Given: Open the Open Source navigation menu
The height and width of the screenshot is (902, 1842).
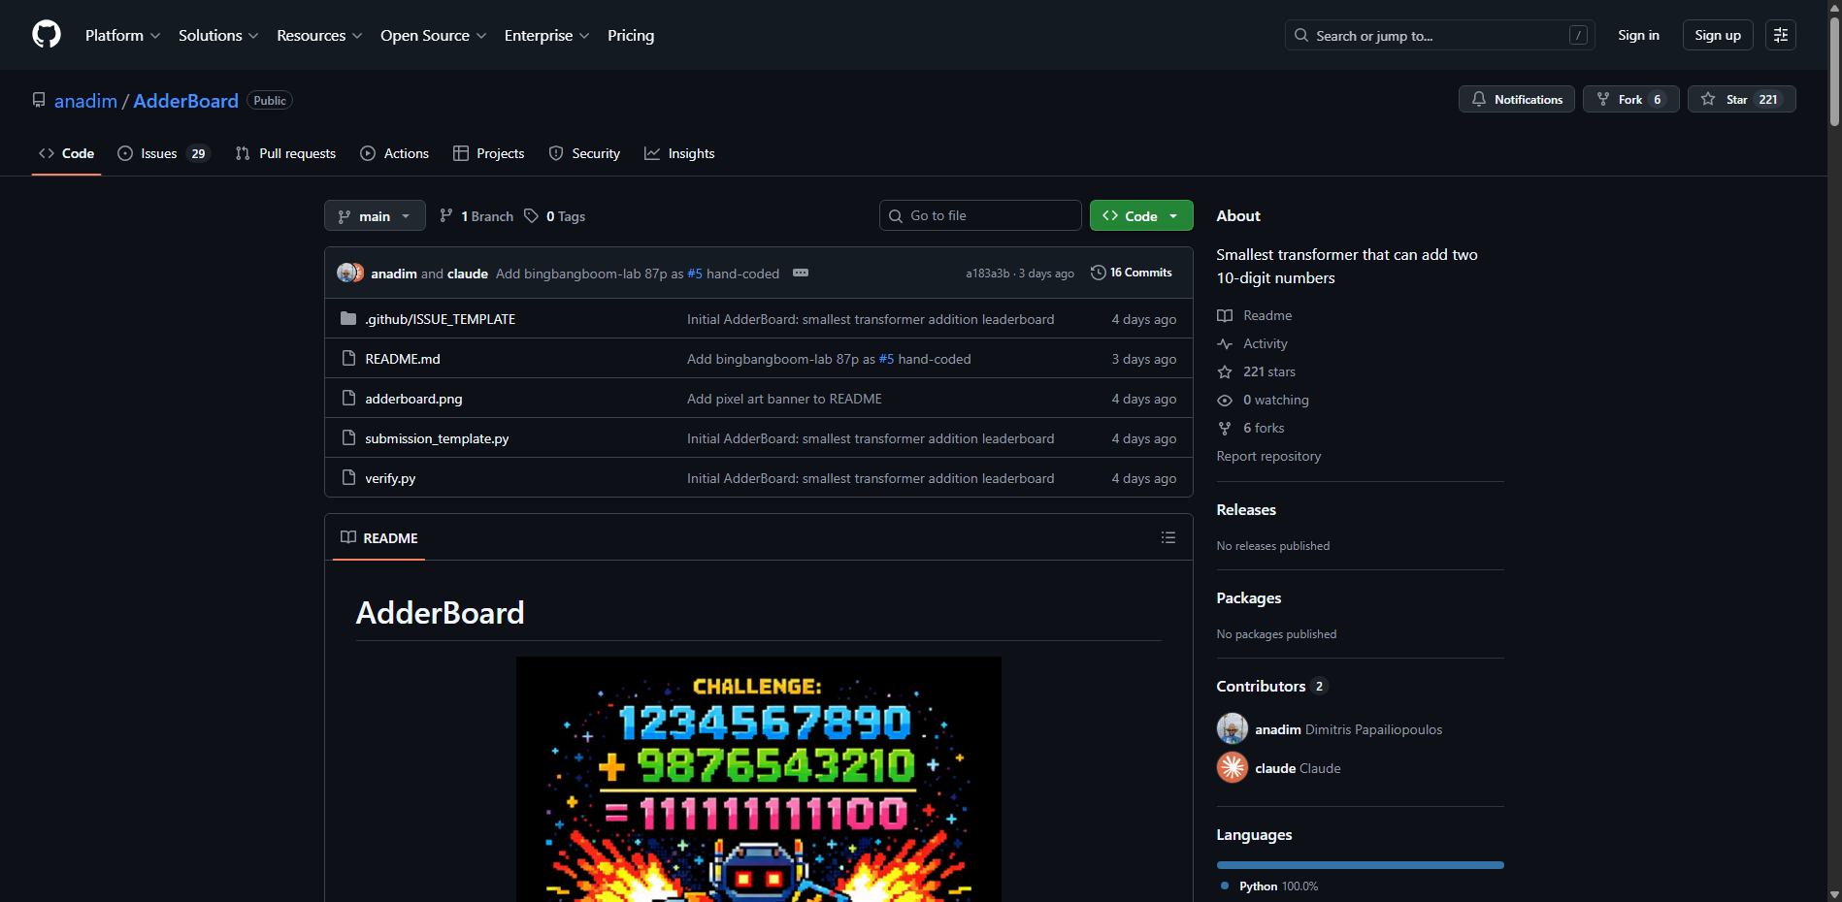Looking at the screenshot, I should click(433, 36).
